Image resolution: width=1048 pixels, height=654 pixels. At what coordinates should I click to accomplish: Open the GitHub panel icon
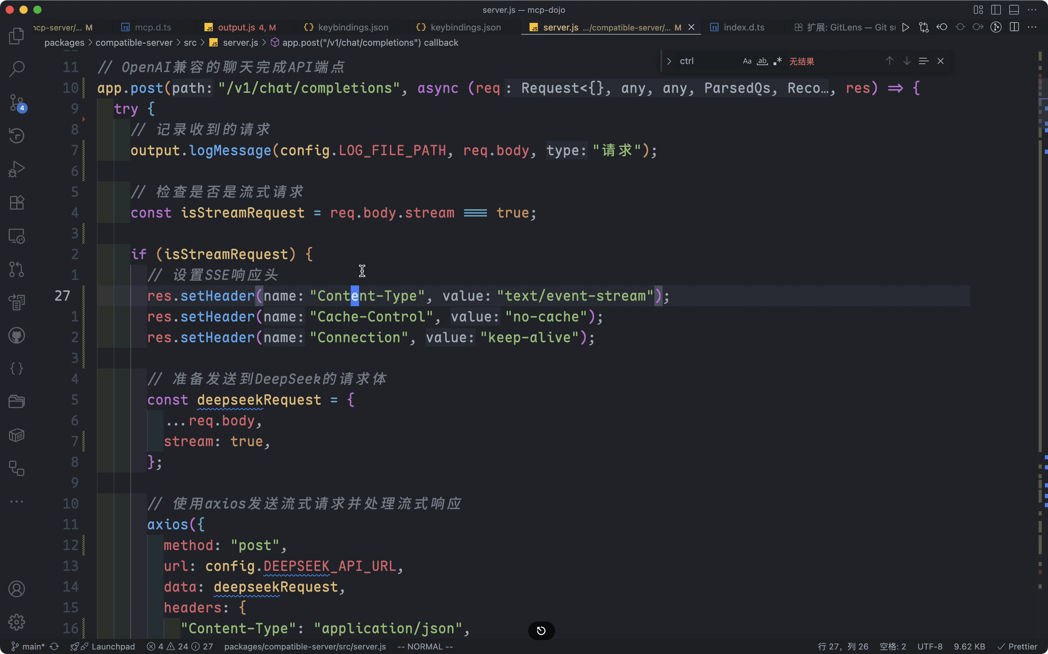tap(16, 336)
